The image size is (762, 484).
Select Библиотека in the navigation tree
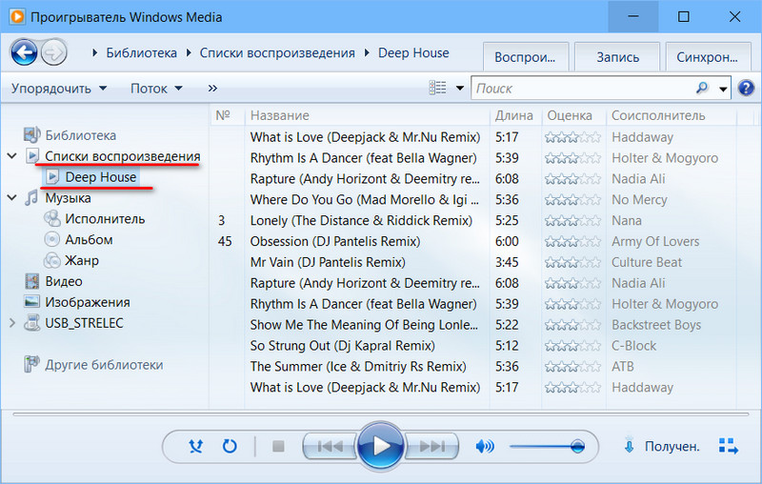[x=80, y=135]
